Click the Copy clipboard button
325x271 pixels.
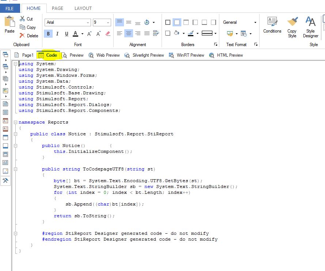point(28,27)
